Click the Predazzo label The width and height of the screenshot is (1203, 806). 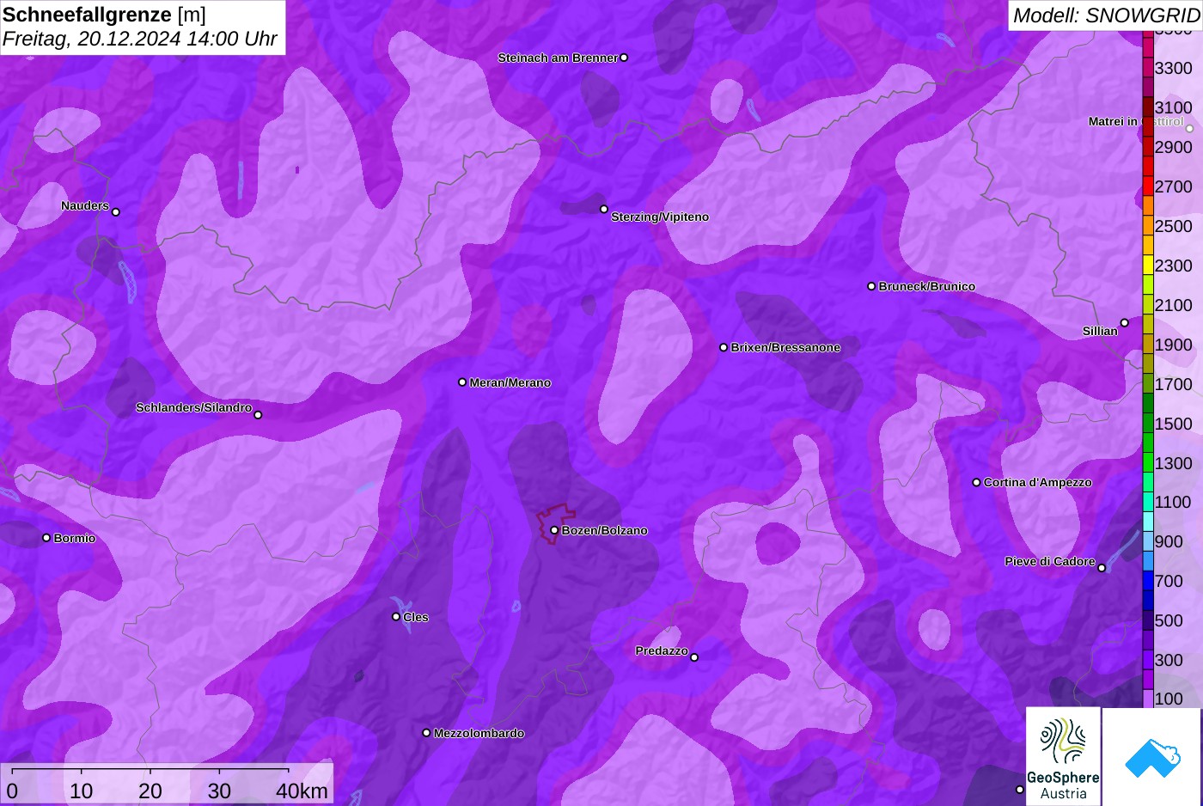click(662, 651)
